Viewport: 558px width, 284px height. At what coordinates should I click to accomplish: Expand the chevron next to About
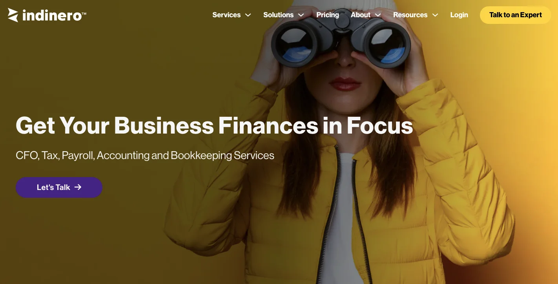point(378,15)
